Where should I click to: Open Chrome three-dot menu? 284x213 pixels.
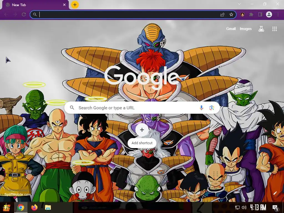[x=278, y=14]
